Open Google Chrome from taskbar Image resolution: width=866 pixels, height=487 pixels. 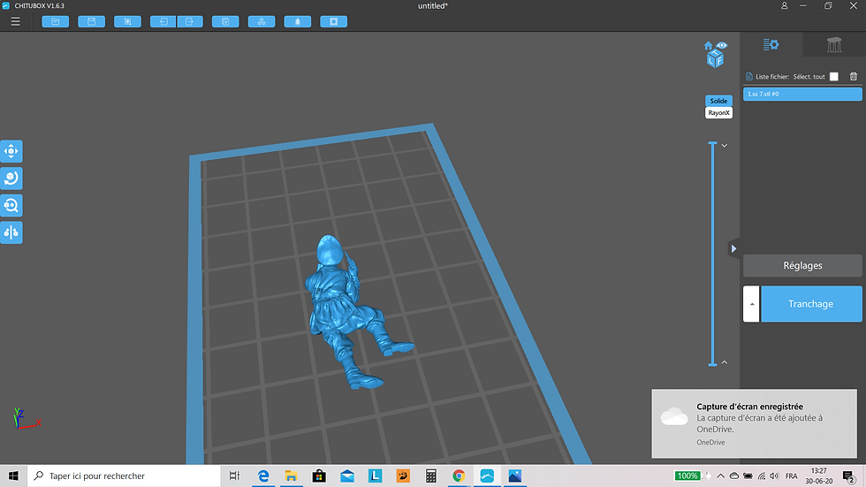pyautogui.click(x=459, y=476)
